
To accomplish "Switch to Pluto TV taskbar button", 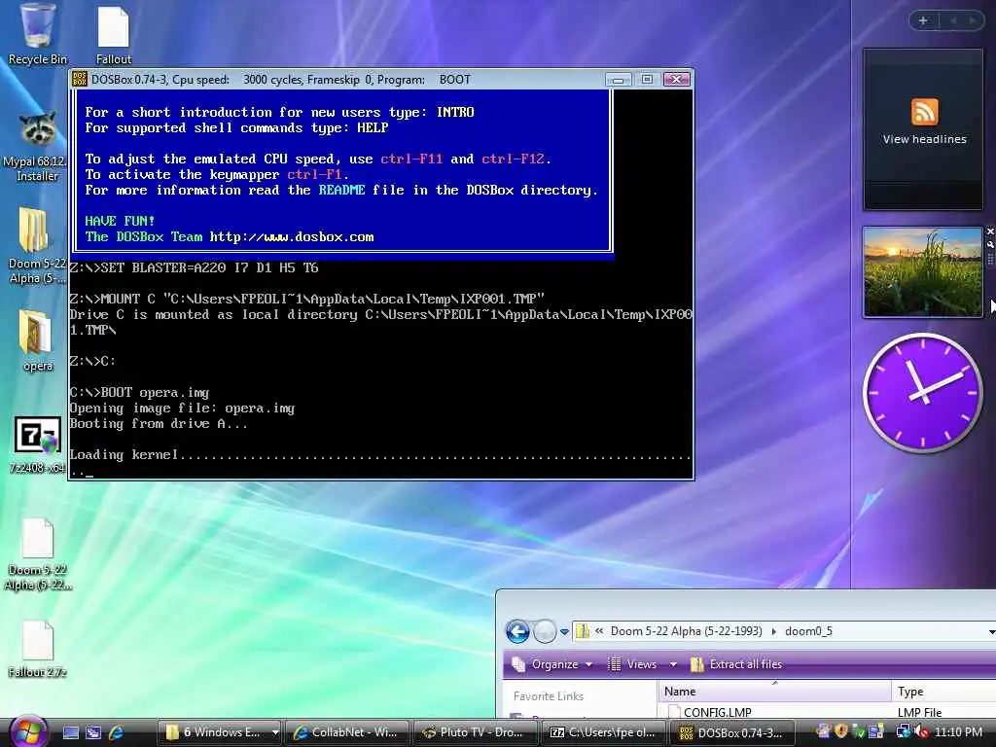I will [474, 732].
